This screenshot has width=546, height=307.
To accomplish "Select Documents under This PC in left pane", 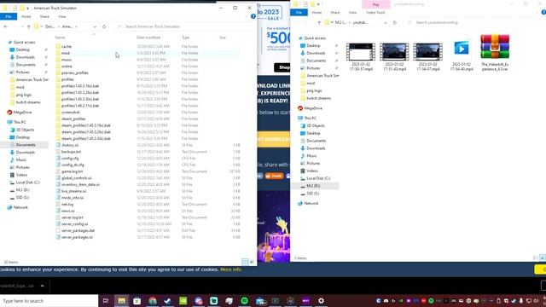I will point(26,145).
